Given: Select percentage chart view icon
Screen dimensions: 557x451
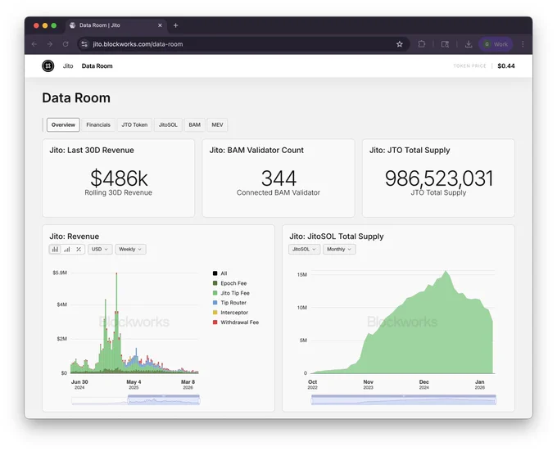Looking at the screenshot, I should pyautogui.click(x=79, y=249).
